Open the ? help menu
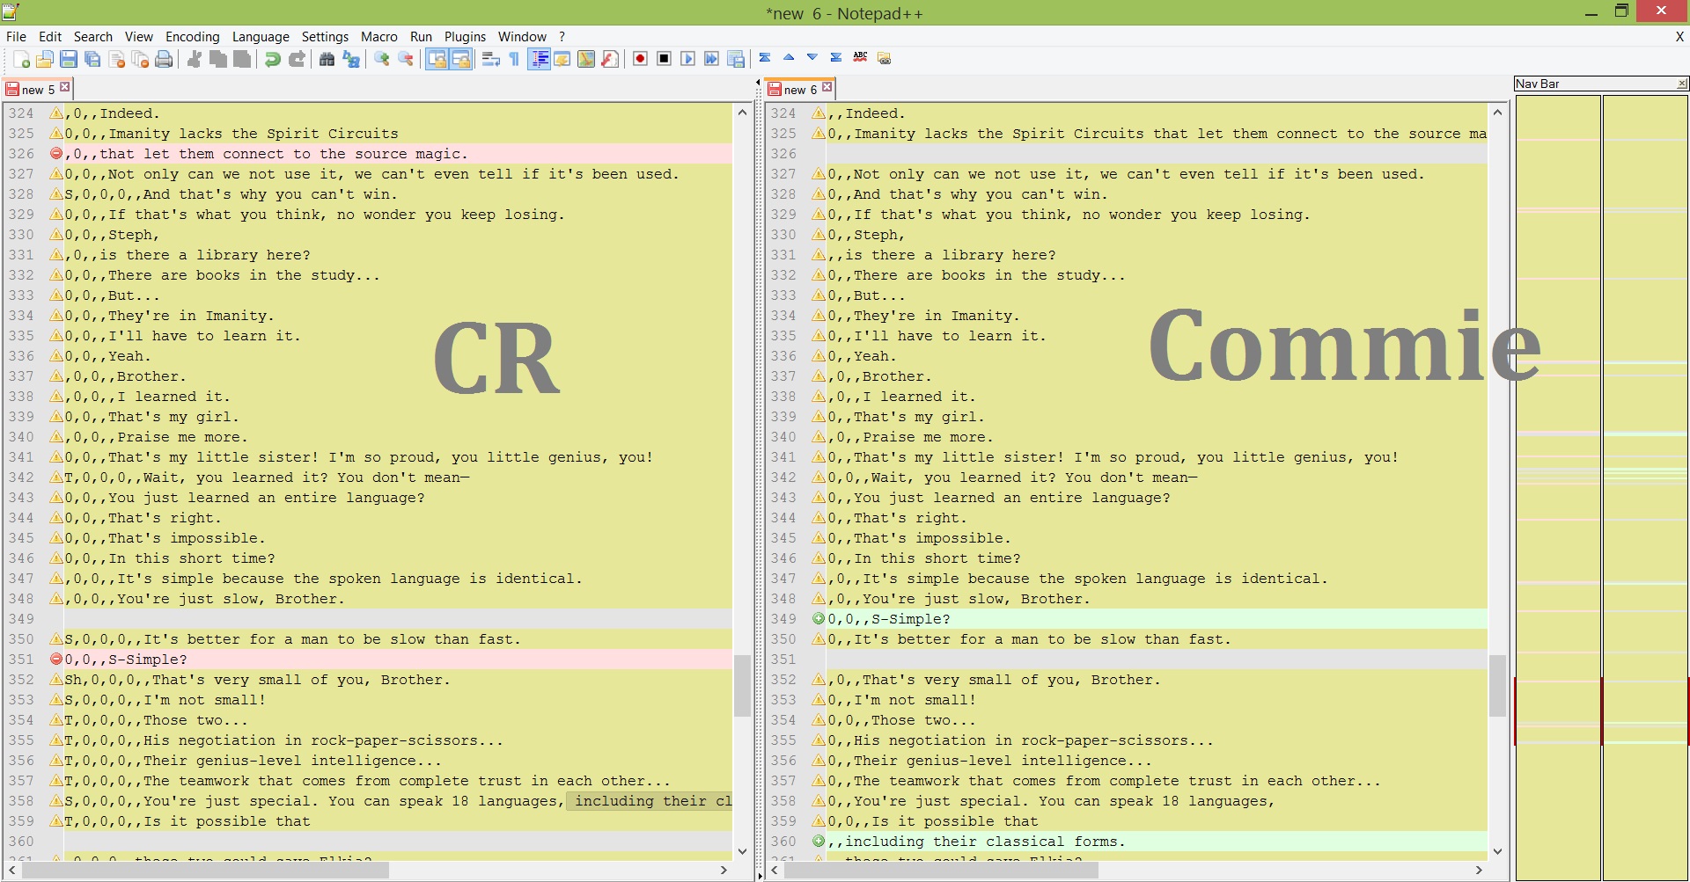Viewport: 1690px width, 882px height. pyautogui.click(x=562, y=36)
